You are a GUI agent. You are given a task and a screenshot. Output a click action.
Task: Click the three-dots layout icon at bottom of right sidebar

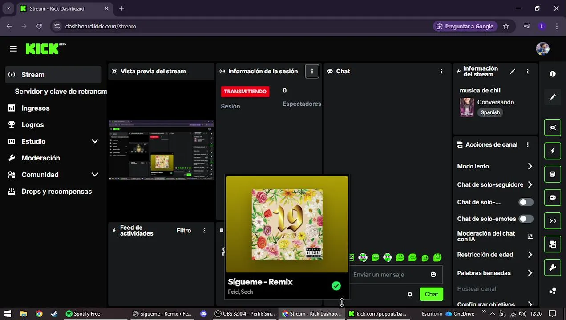(x=553, y=291)
